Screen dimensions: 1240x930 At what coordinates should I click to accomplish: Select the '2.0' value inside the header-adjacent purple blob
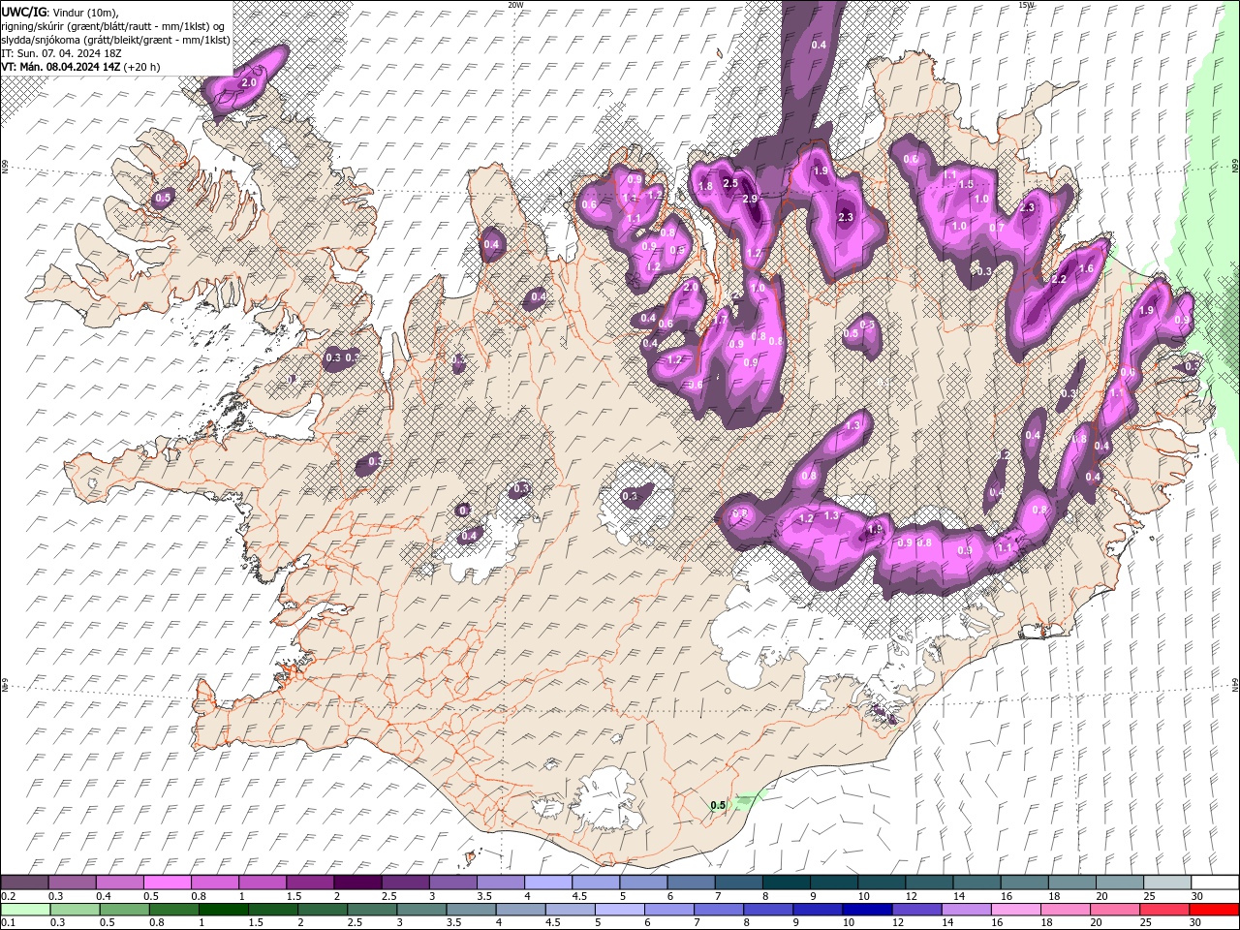pyautogui.click(x=248, y=83)
